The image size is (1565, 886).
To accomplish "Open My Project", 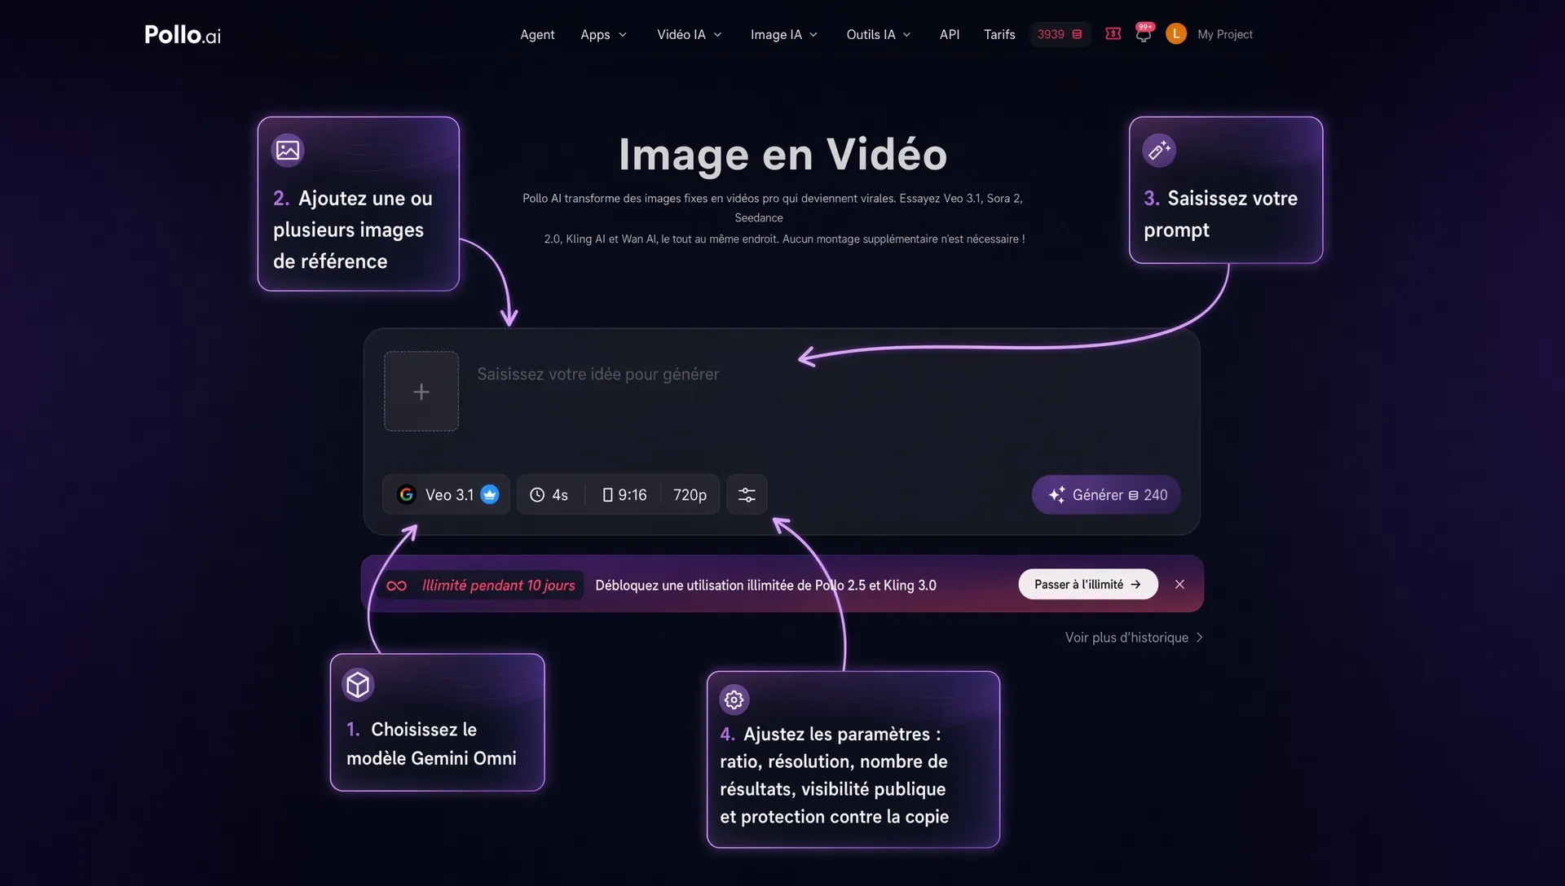I will pos(1225,34).
